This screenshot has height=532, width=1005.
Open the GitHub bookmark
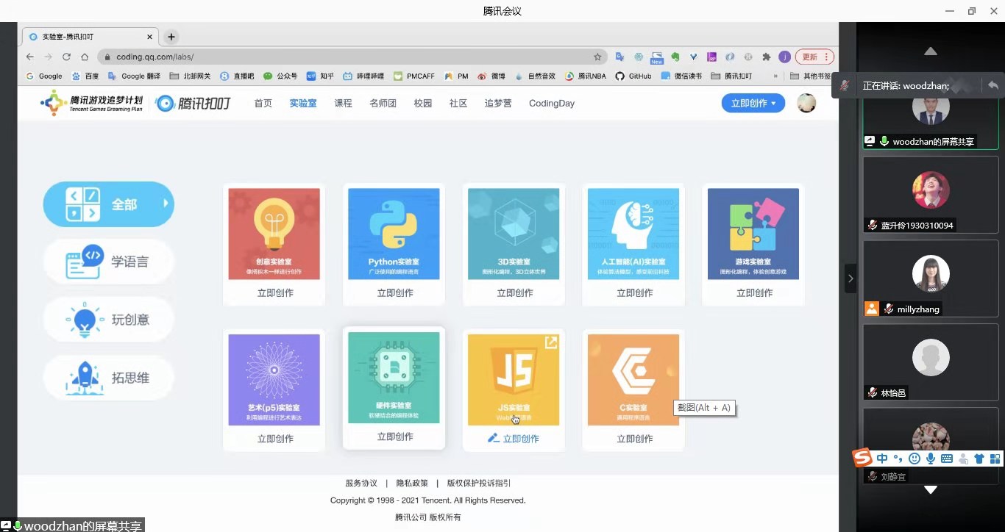tap(633, 76)
